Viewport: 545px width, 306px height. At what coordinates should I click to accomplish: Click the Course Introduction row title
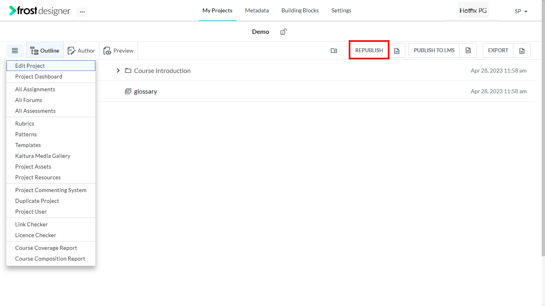click(162, 71)
